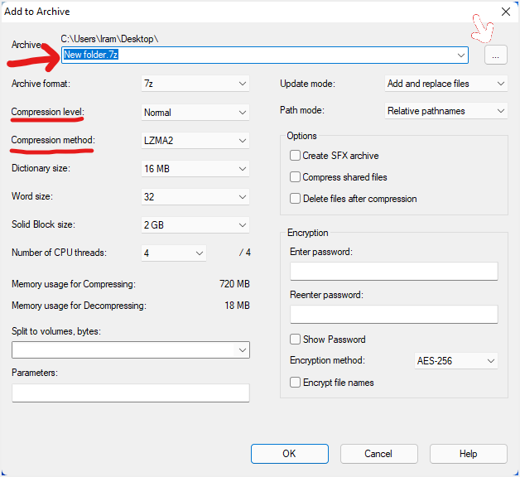Open Encryption method AES-256 dropdown
The width and height of the screenshot is (520, 477).
(x=455, y=361)
